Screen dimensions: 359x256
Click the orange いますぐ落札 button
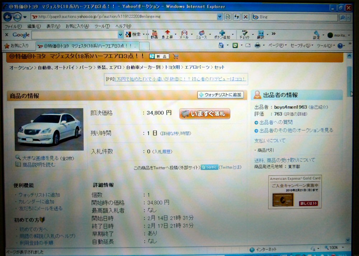click(x=205, y=114)
